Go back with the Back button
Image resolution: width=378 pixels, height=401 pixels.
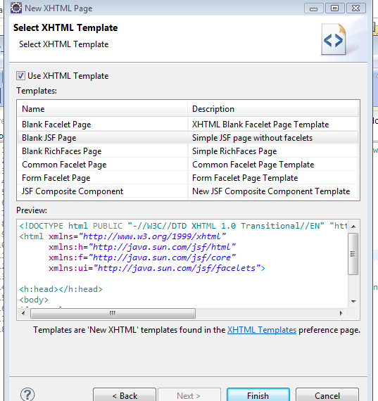click(x=125, y=395)
